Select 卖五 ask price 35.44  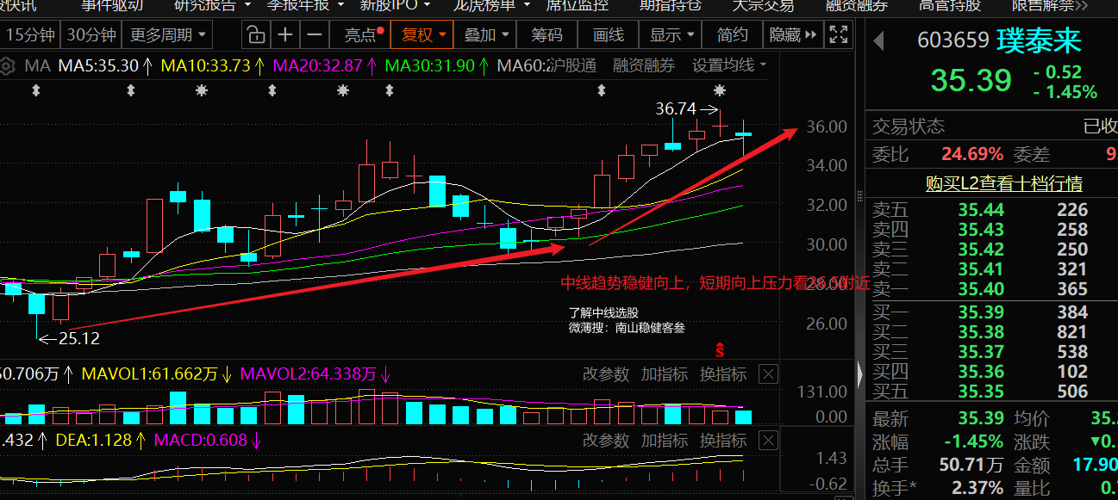coord(981,209)
